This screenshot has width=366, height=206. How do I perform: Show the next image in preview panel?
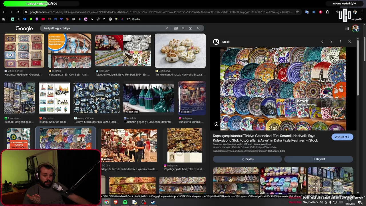pos(331,42)
